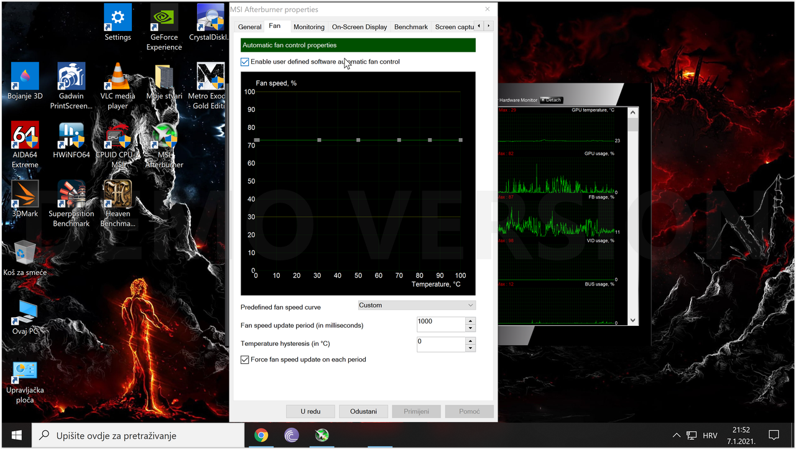Open Upravljačka ploča control panel icon

tap(25, 381)
